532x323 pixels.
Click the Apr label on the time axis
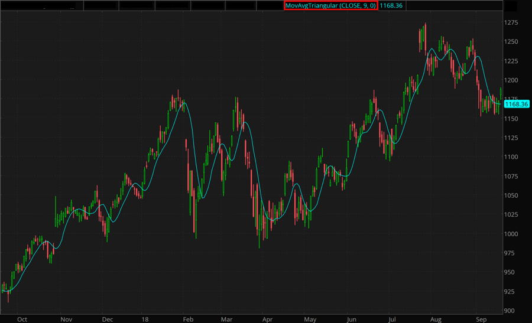(269, 319)
